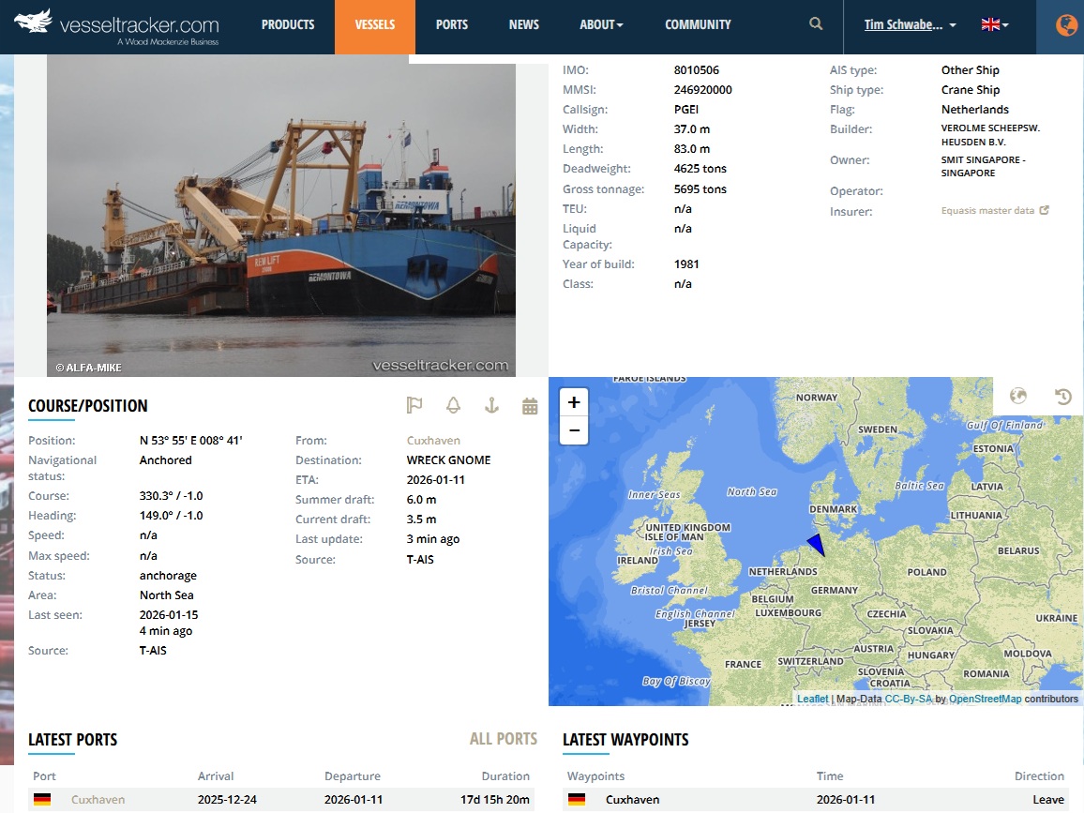Click the Equasis master data link

tap(987, 210)
